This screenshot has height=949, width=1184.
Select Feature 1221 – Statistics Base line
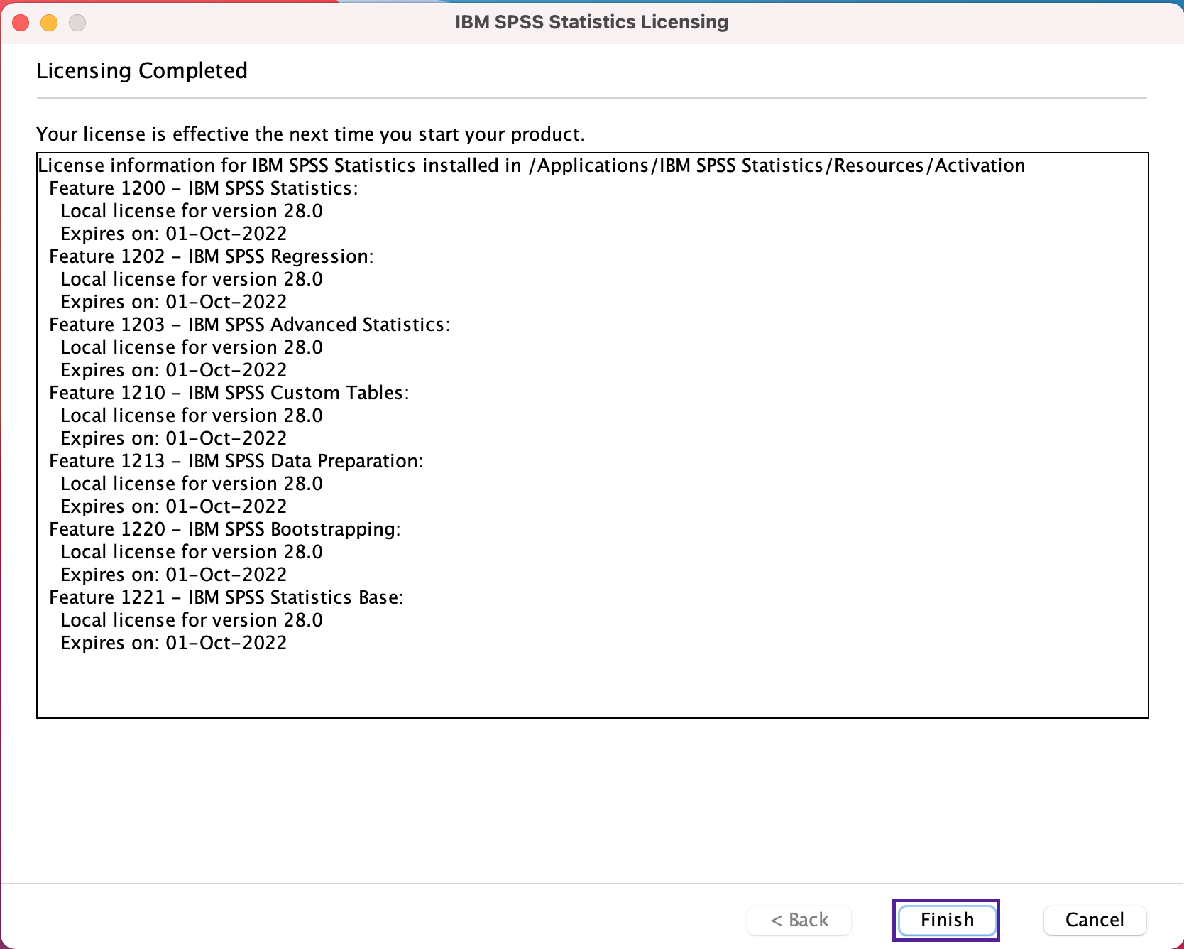[x=226, y=597]
